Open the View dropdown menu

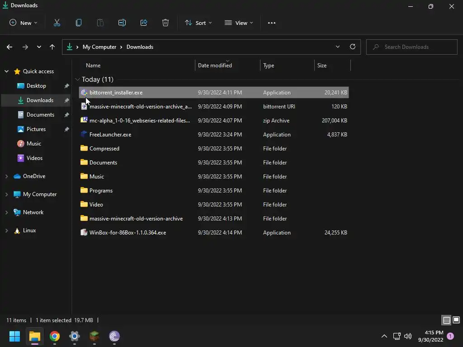239,23
